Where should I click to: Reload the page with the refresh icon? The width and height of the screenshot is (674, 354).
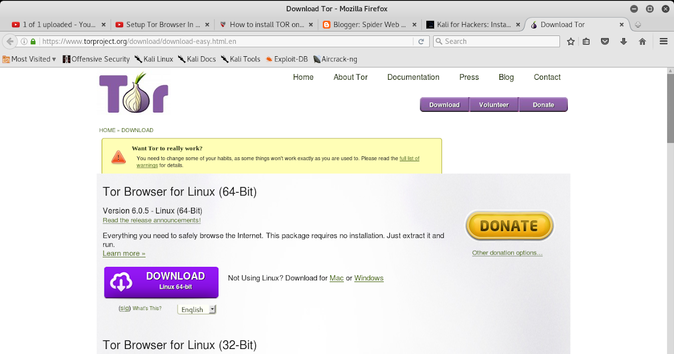[x=421, y=42]
